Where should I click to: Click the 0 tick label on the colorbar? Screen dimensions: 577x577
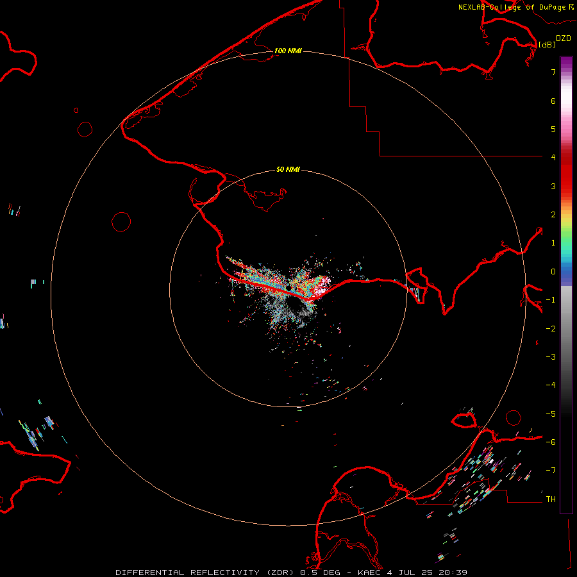pos(553,272)
